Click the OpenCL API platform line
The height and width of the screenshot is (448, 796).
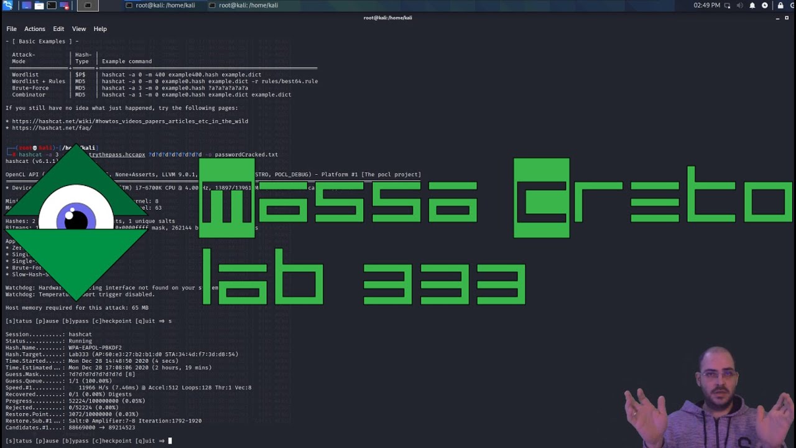coord(213,175)
